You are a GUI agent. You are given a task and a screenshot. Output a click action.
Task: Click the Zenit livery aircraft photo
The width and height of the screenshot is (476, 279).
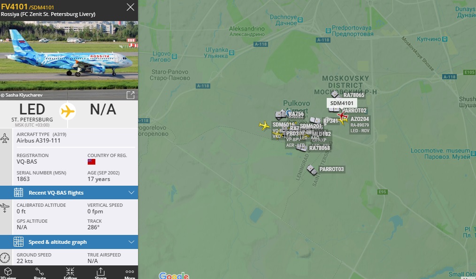coord(69,56)
